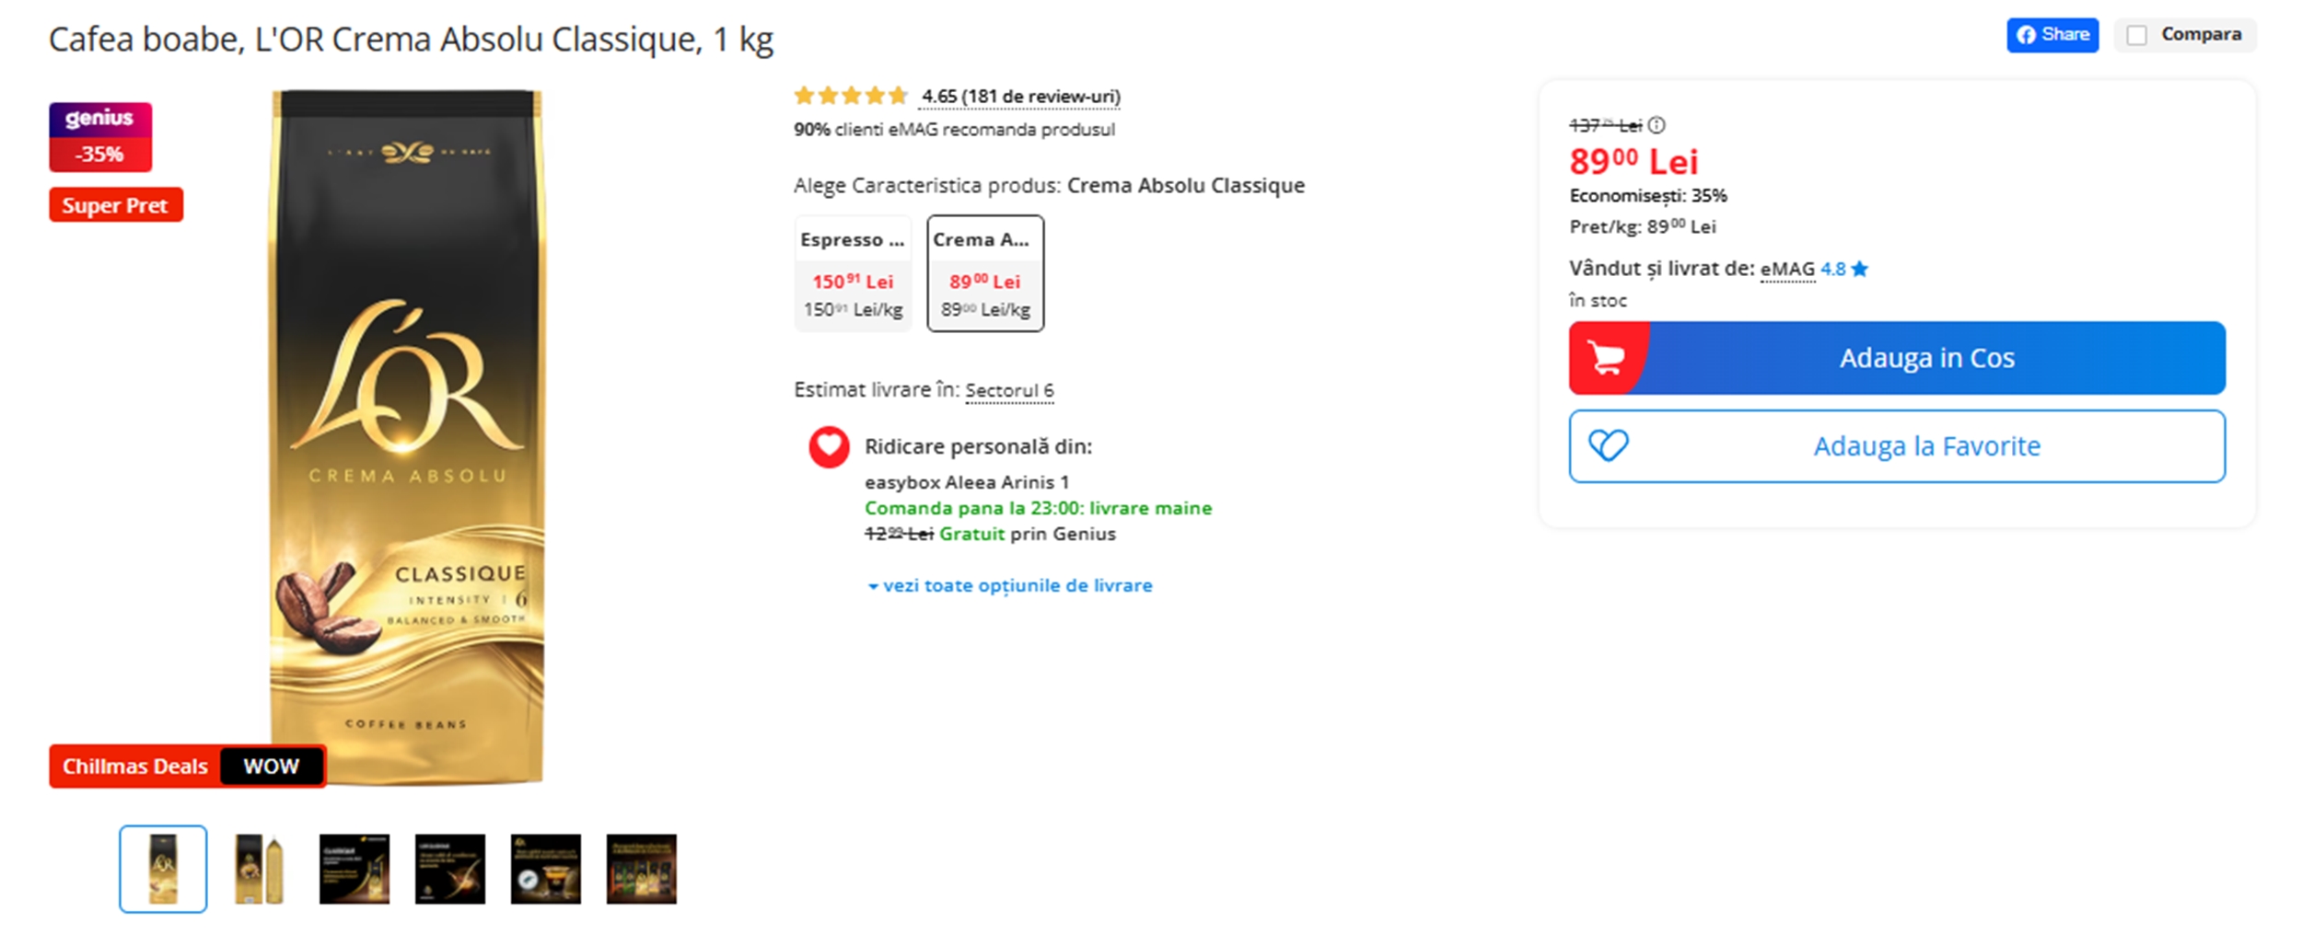Open the Sectorul 6 delivery location selector

click(x=1009, y=390)
